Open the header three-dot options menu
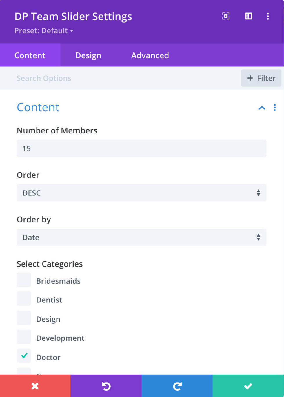 [267, 16]
